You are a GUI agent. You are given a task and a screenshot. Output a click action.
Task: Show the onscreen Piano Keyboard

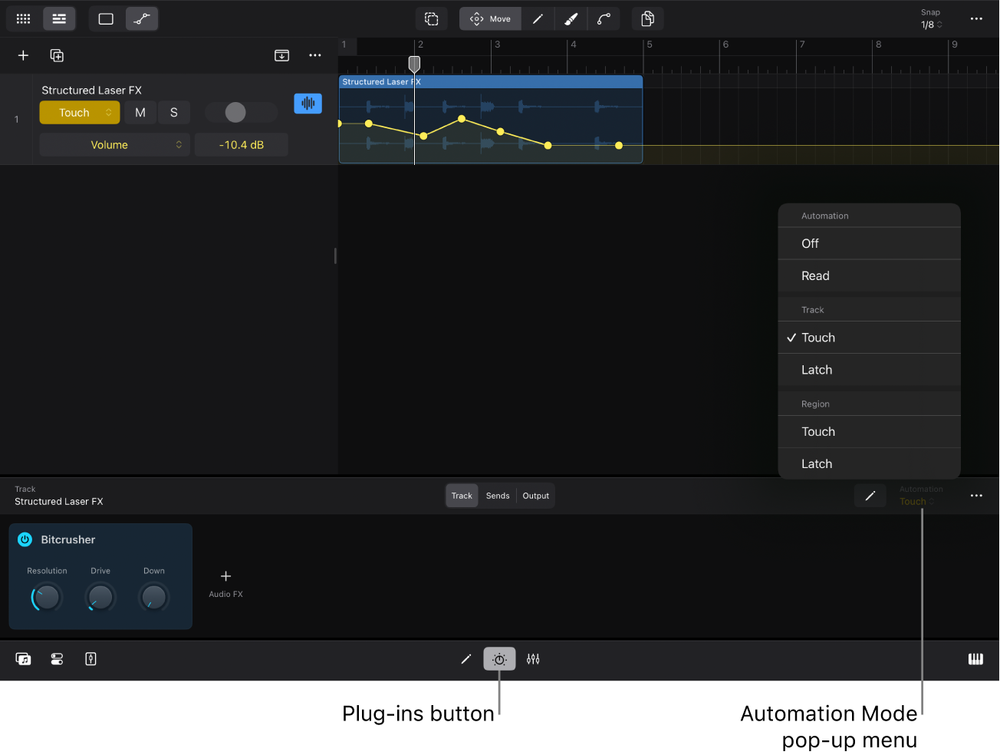coord(975,658)
